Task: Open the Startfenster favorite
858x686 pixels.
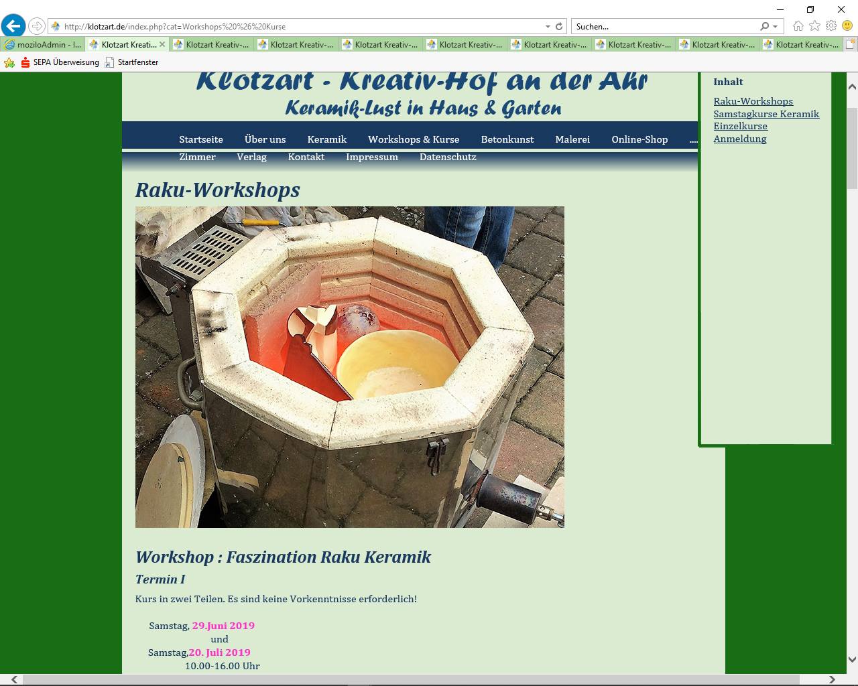Action: 132,62
